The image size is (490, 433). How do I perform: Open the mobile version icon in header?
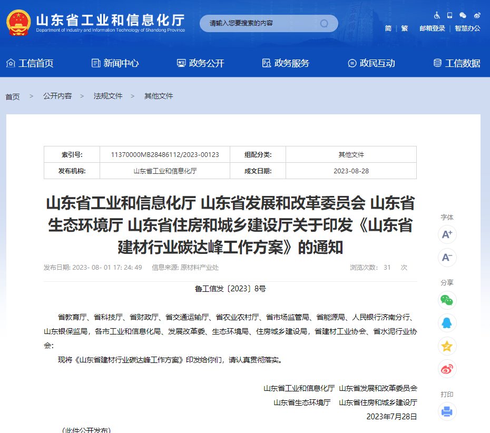coord(450,15)
